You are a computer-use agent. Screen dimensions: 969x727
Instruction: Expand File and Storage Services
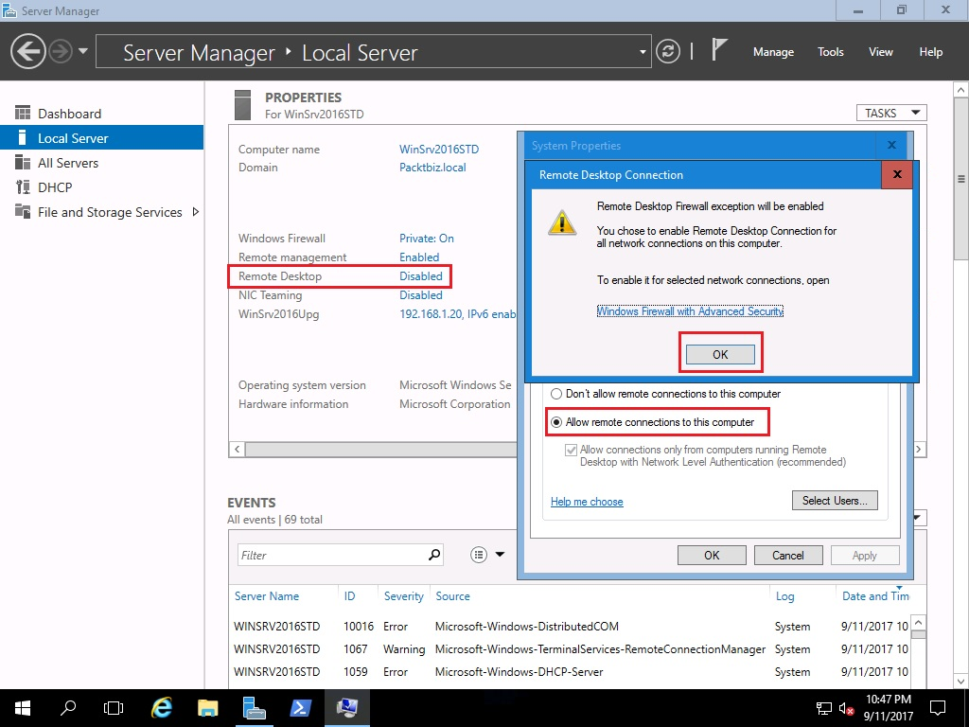coord(196,212)
